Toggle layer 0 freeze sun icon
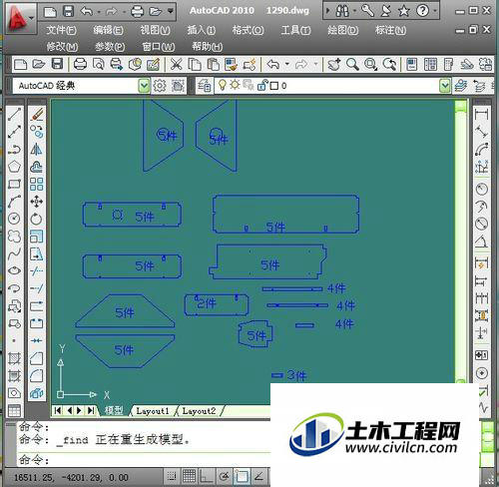 [x=235, y=85]
